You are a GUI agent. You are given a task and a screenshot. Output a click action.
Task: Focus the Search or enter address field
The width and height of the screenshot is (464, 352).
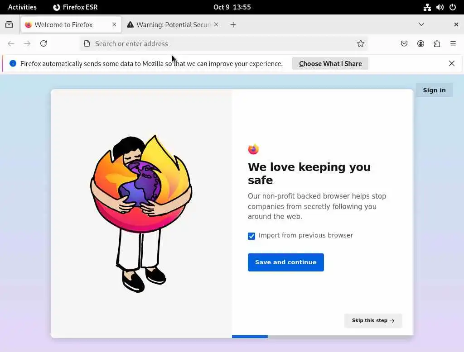[224, 44]
